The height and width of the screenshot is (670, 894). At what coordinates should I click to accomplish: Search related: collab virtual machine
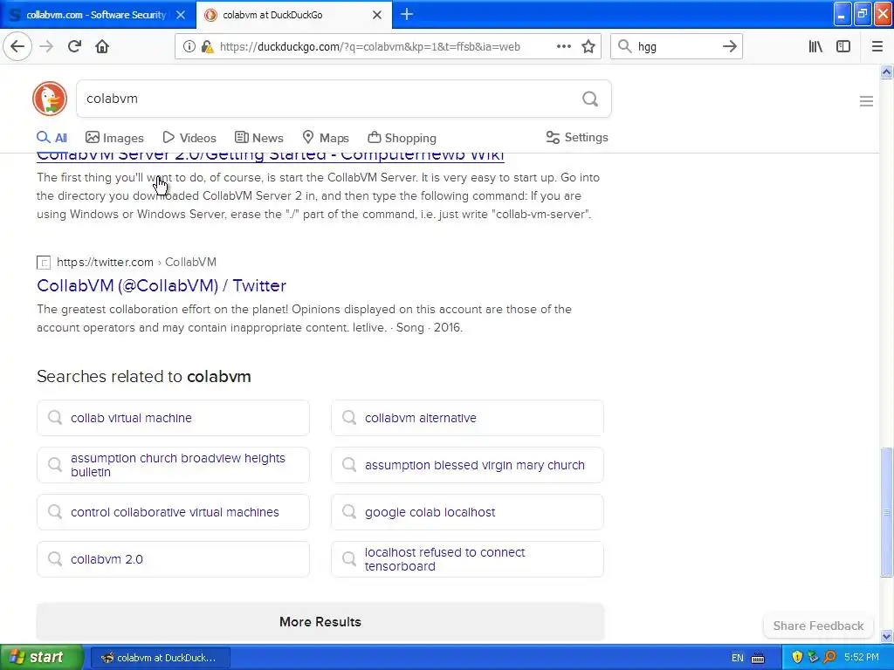point(174,418)
